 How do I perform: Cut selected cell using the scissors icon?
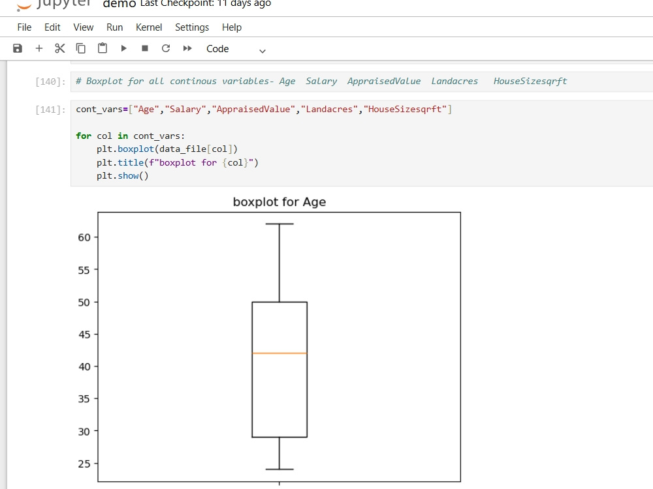click(x=60, y=49)
